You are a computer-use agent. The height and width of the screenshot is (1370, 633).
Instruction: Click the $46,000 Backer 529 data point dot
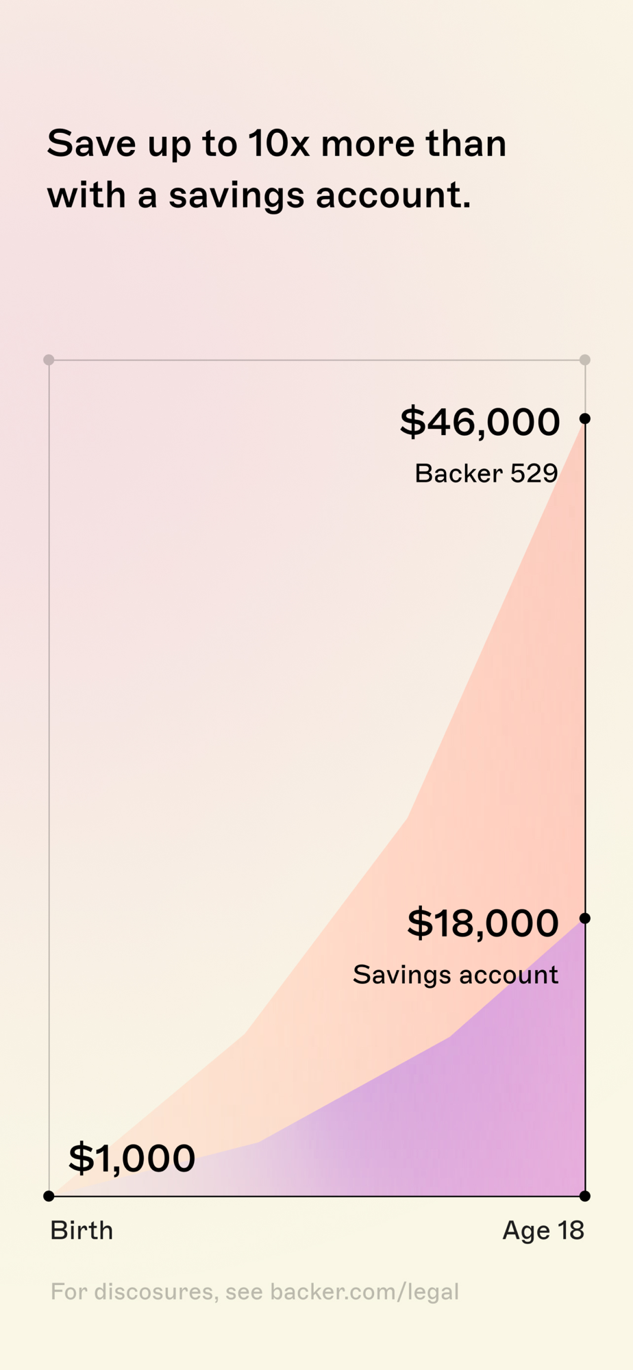(584, 419)
